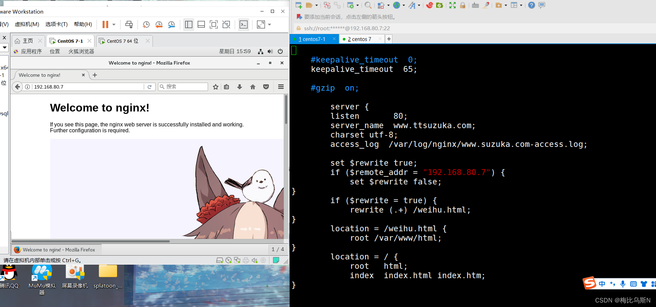Screen dimensions: 656x307
Task: Expand the Xshell font dropdown arrow
Action: (419, 5)
